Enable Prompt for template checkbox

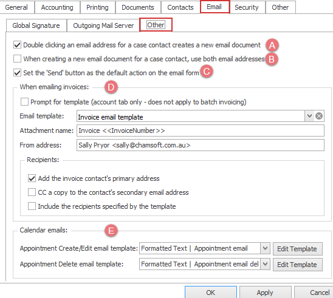pos(25,102)
